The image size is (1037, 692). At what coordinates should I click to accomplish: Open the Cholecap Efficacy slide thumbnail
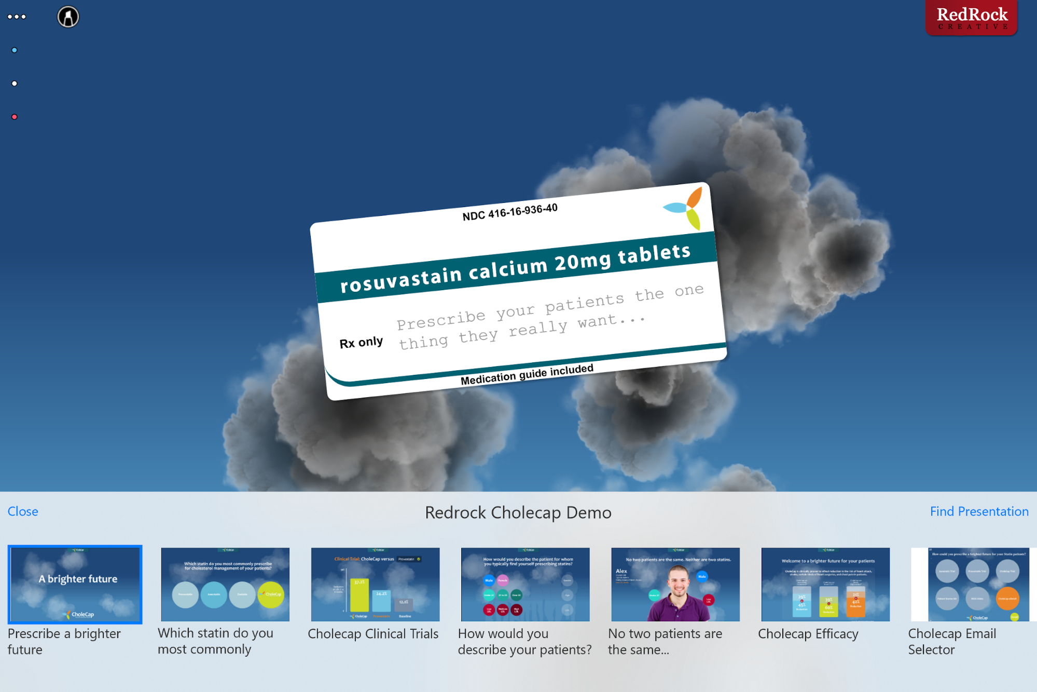pos(825,584)
